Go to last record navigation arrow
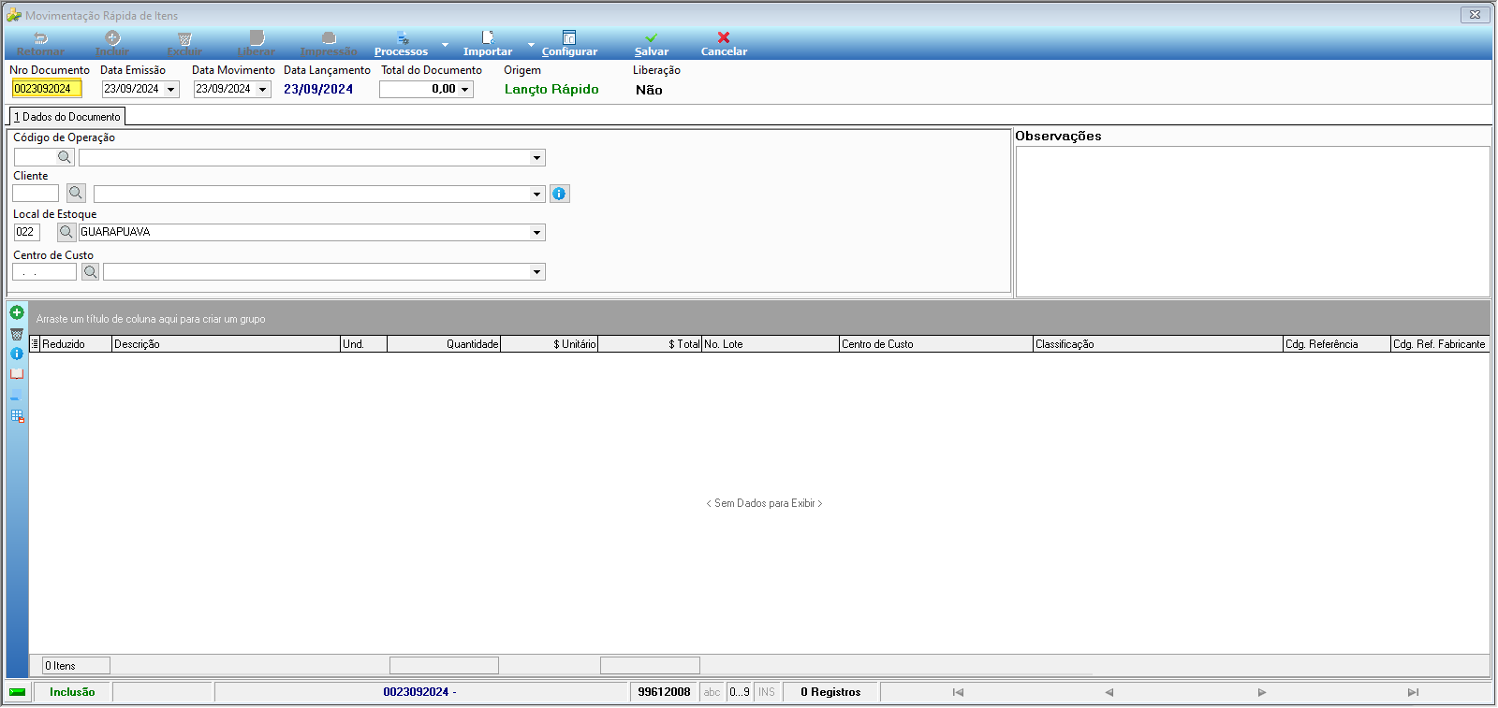This screenshot has height=708, width=1498. click(1413, 692)
